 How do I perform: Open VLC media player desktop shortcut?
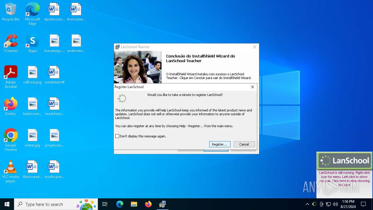click(x=11, y=171)
